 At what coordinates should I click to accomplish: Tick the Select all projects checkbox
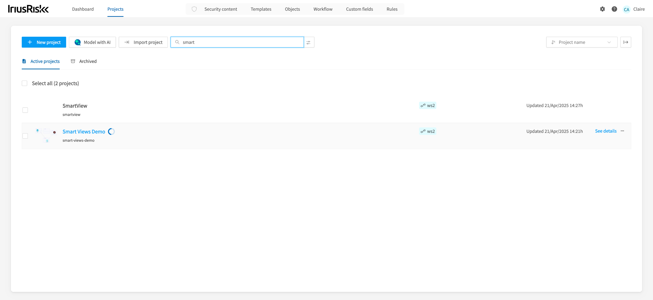click(x=24, y=83)
